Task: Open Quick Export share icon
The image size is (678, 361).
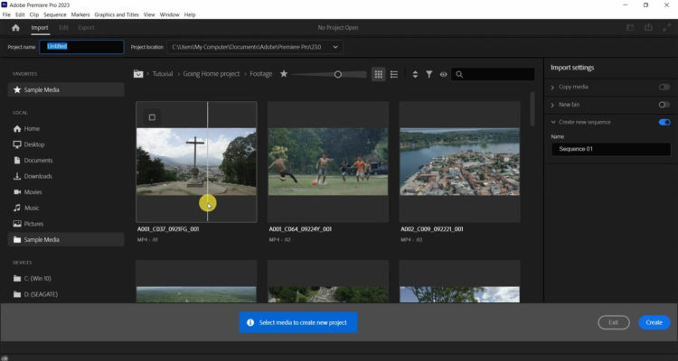Action: pyautogui.click(x=648, y=28)
